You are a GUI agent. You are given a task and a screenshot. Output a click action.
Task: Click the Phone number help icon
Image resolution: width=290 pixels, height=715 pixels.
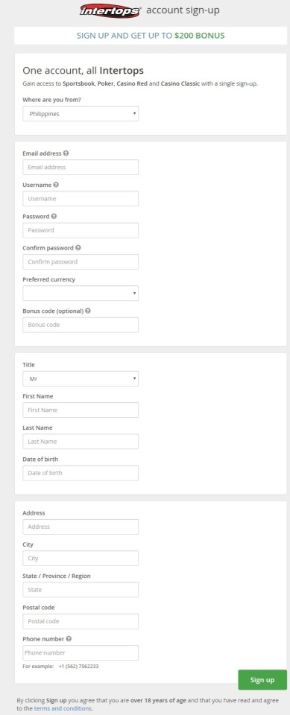[x=69, y=639]
